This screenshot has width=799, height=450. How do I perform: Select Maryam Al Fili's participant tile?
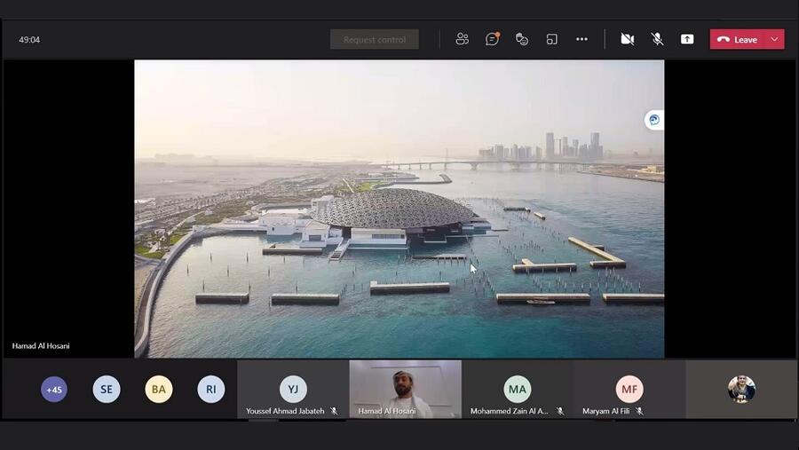pos(629,389)
